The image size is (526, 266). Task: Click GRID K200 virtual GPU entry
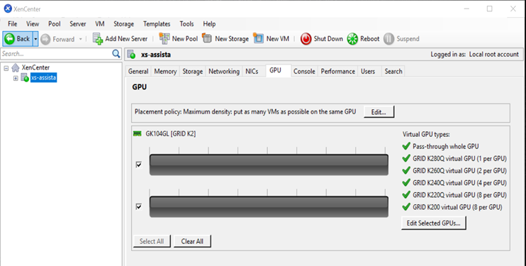457,207
